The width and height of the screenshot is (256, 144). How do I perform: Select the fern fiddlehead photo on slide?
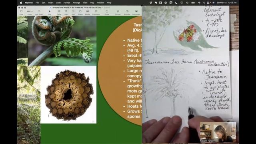point(62,41)
